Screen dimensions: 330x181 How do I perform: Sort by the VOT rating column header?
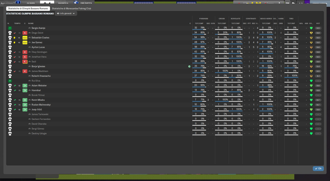tap(318, 23)
